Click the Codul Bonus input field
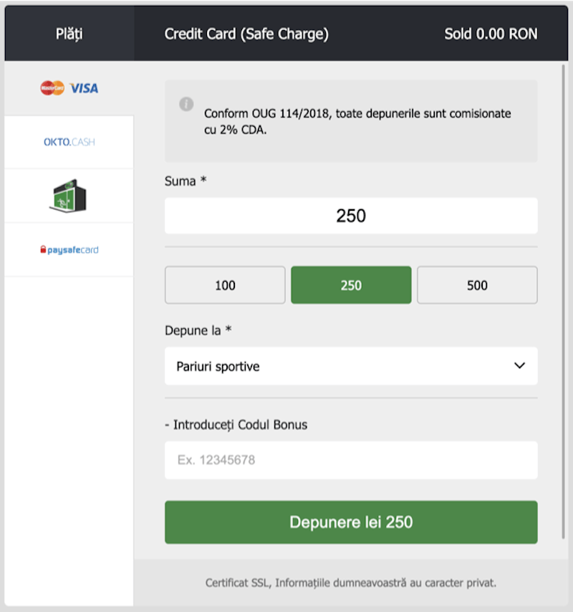Screen dimensions: 573x612 tap(350, 459)
